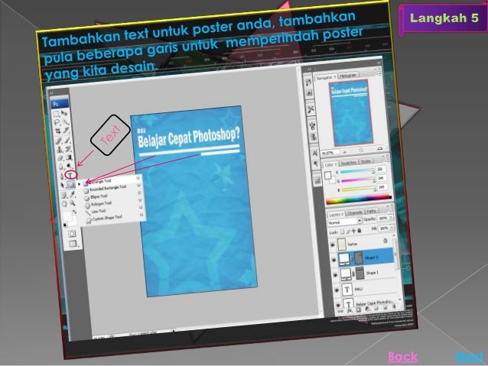Switch to the Channels tab
The width and height of the screenshot is (488, 366).
point(355,213)
